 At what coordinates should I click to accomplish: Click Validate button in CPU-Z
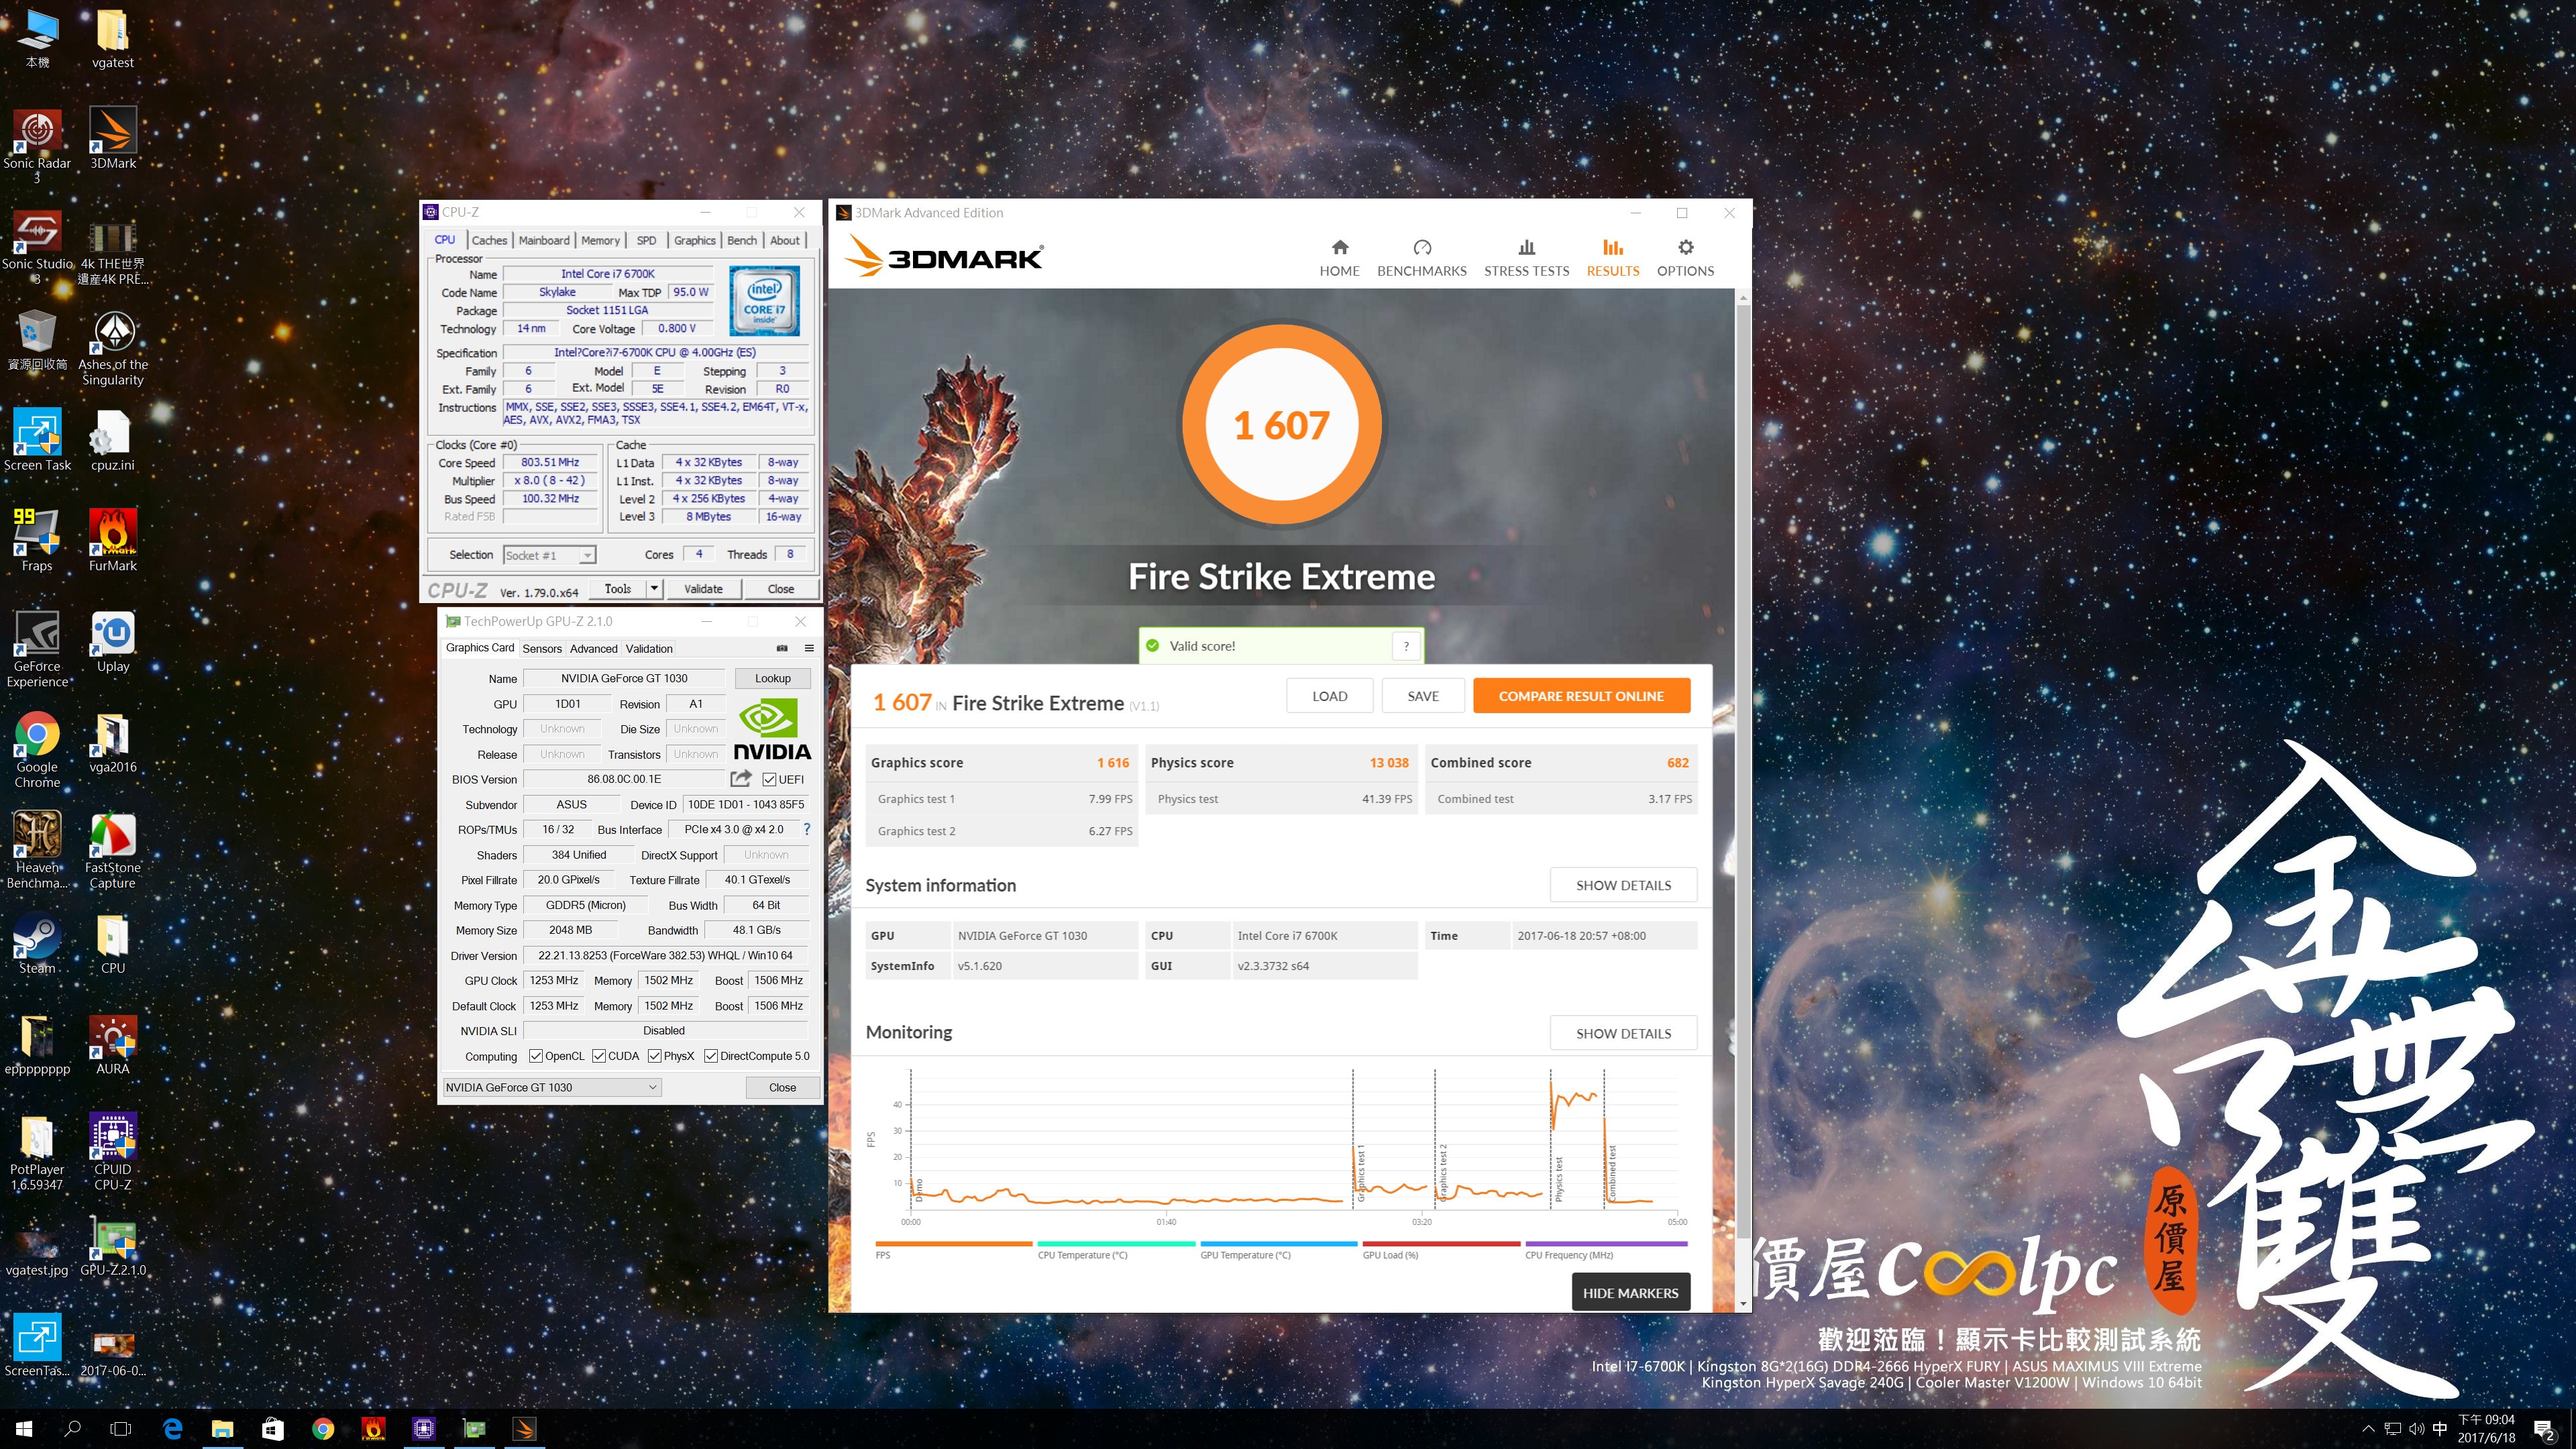tap(703, 589)
